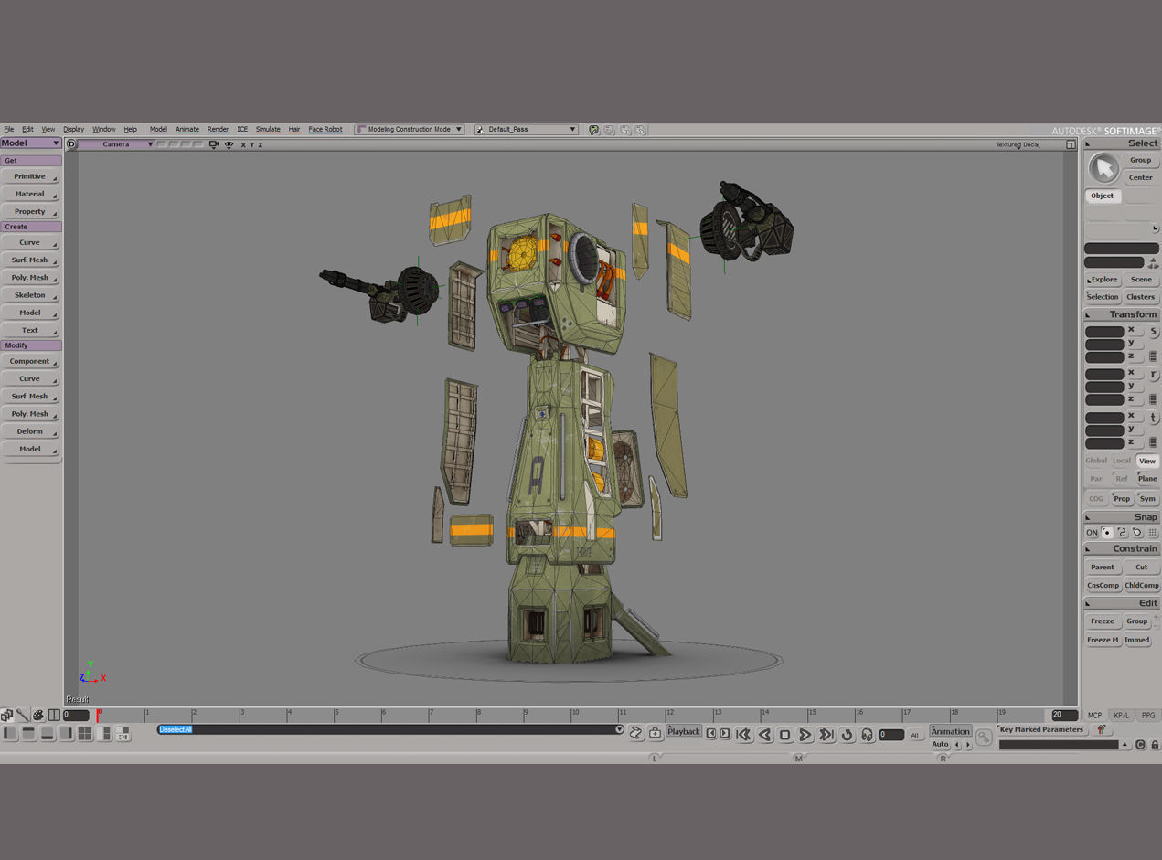
Task: Click the Key Marked Parameters button
Action: coord(1041,729)
